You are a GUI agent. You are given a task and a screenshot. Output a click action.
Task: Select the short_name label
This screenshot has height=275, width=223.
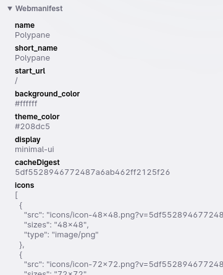(x=36, y=48)
